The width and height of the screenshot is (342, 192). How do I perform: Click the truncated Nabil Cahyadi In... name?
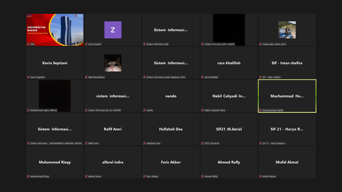(x=229, y=96)
